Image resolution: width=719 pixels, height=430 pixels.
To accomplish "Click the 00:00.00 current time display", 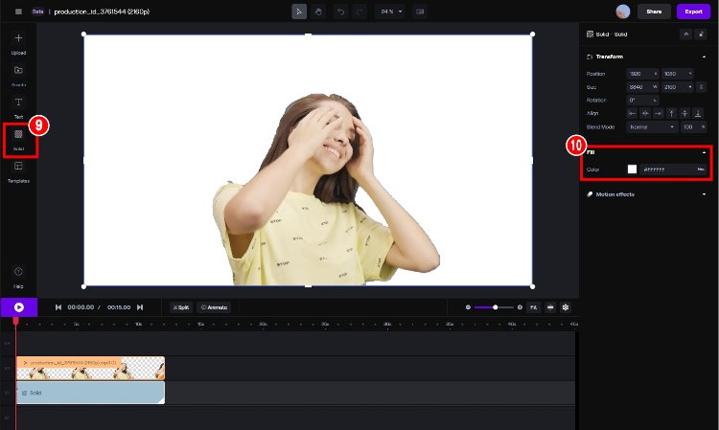I will [81, 307].
